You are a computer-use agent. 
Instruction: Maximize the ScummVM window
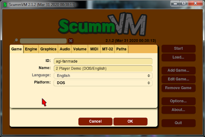click(x=184, y=3)
